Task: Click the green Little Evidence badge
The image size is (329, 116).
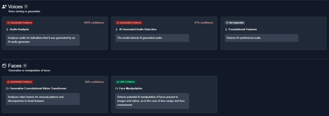Action: [126, 82]
